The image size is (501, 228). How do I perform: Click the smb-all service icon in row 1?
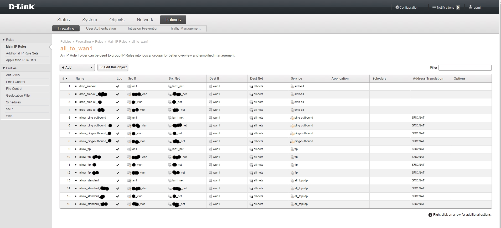pyautogui.click(x=292, y=86)
